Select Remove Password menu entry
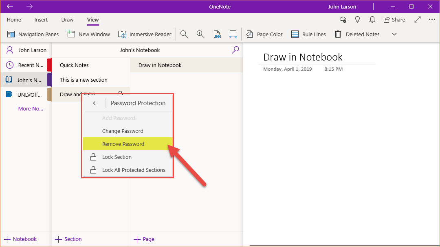 tap(123, 144)
